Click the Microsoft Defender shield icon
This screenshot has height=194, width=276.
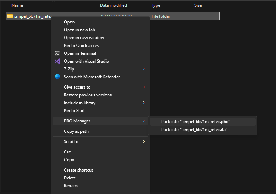point(57,77)
